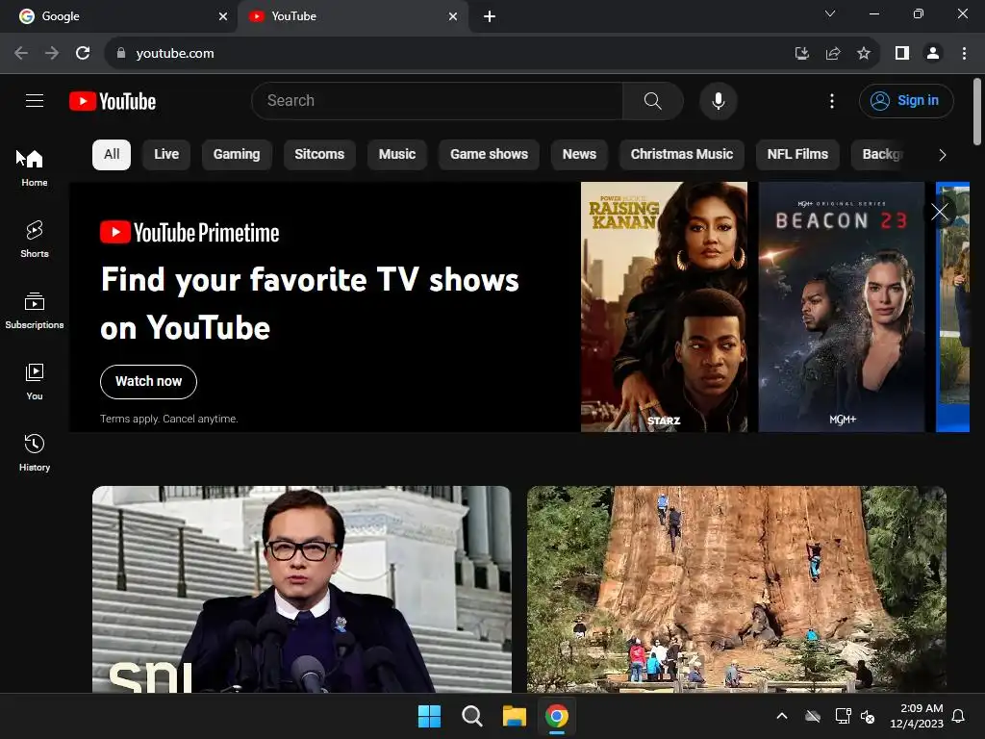Viewport: 985px width, 739px height.
Task: Click the YouTube search input field
Action: [x=438, y=100]
